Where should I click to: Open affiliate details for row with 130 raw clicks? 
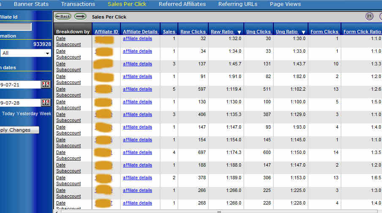coord(137,102)
